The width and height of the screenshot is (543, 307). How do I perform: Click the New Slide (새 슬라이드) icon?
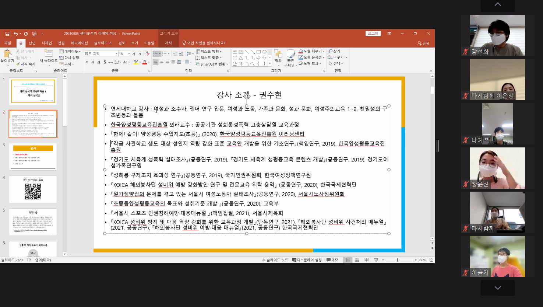48,53
